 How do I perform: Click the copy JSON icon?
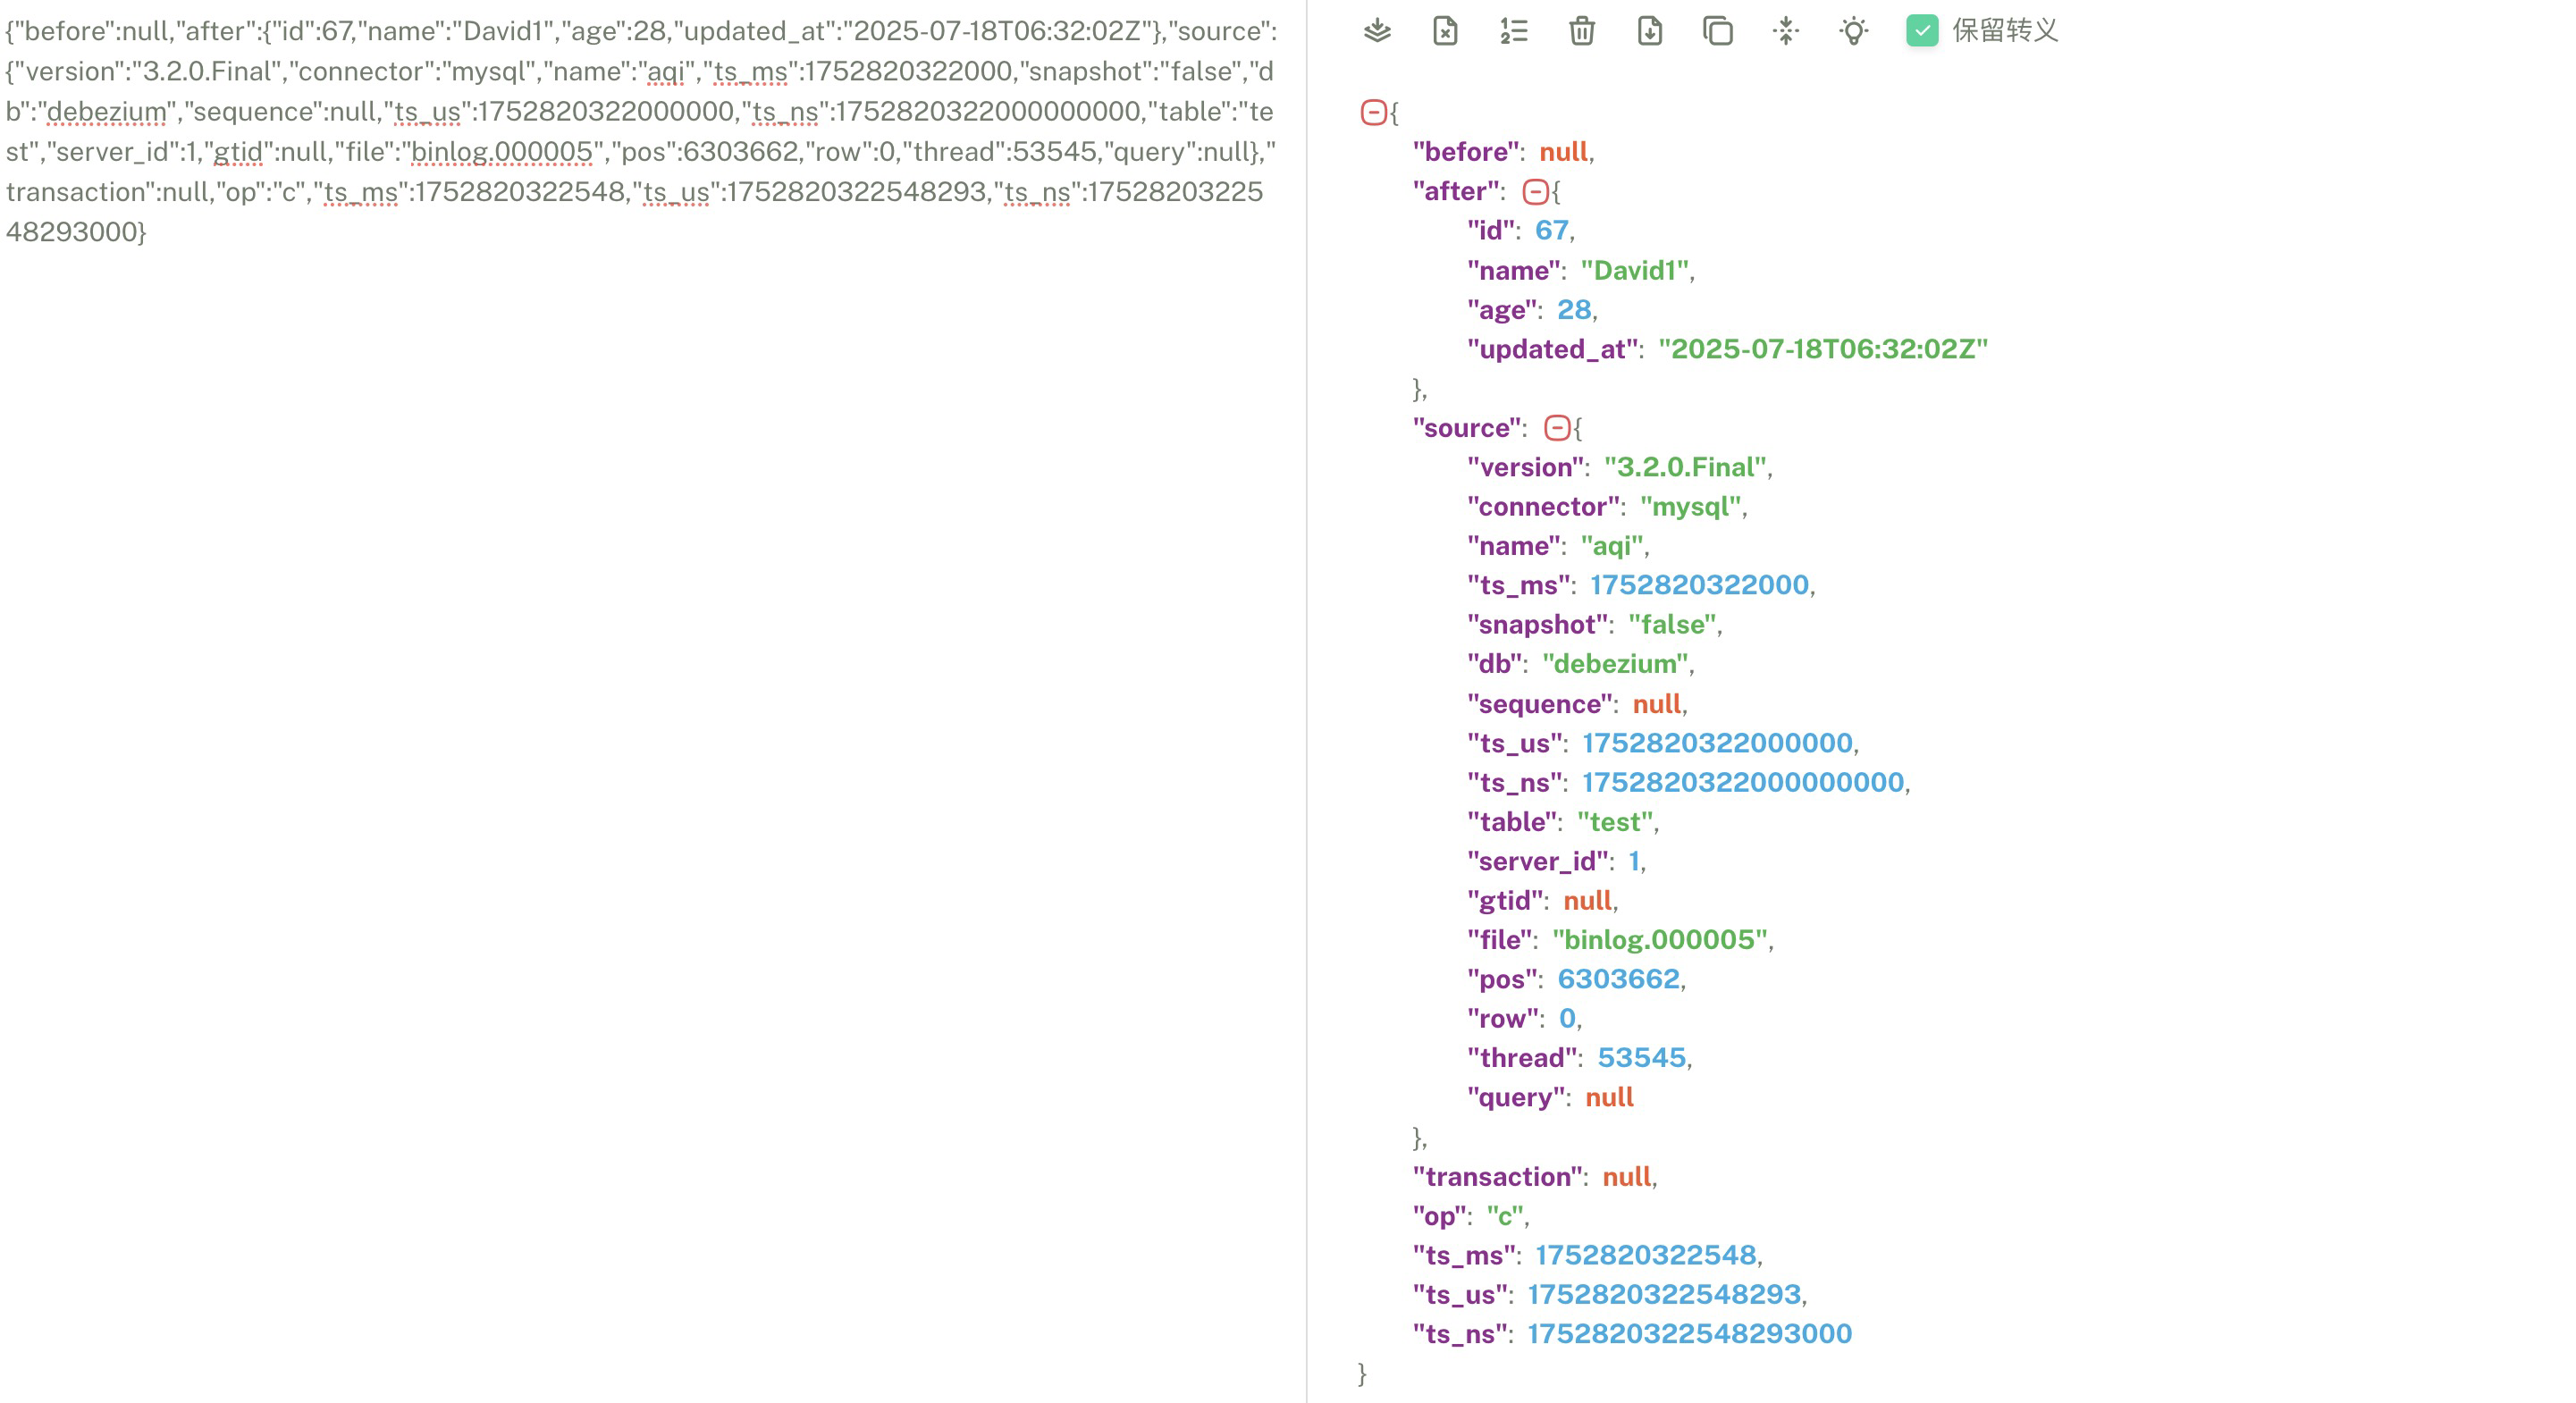1717,31
